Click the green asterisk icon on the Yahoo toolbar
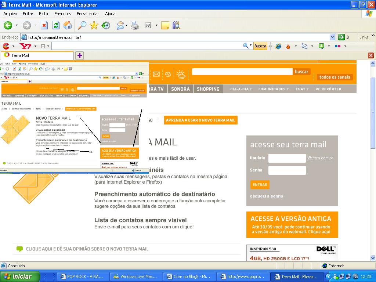 (321, 46)
